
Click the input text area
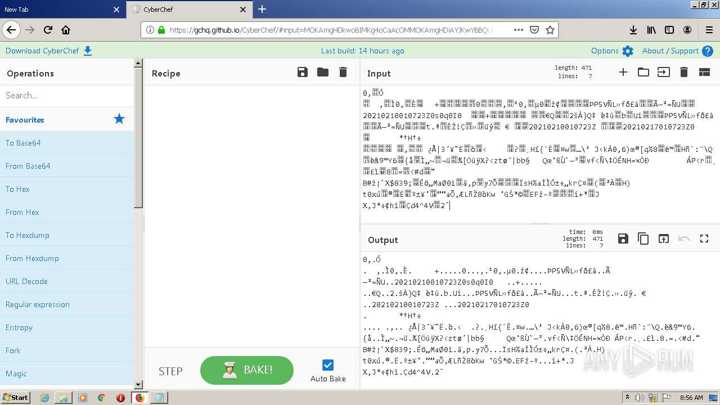point(539,153)
